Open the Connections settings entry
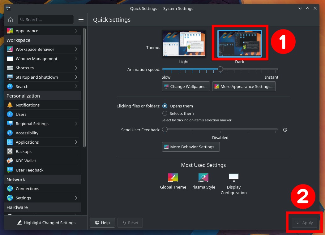Image resolution: width=325 pixels, height=235 pixels. pos(42,189)
